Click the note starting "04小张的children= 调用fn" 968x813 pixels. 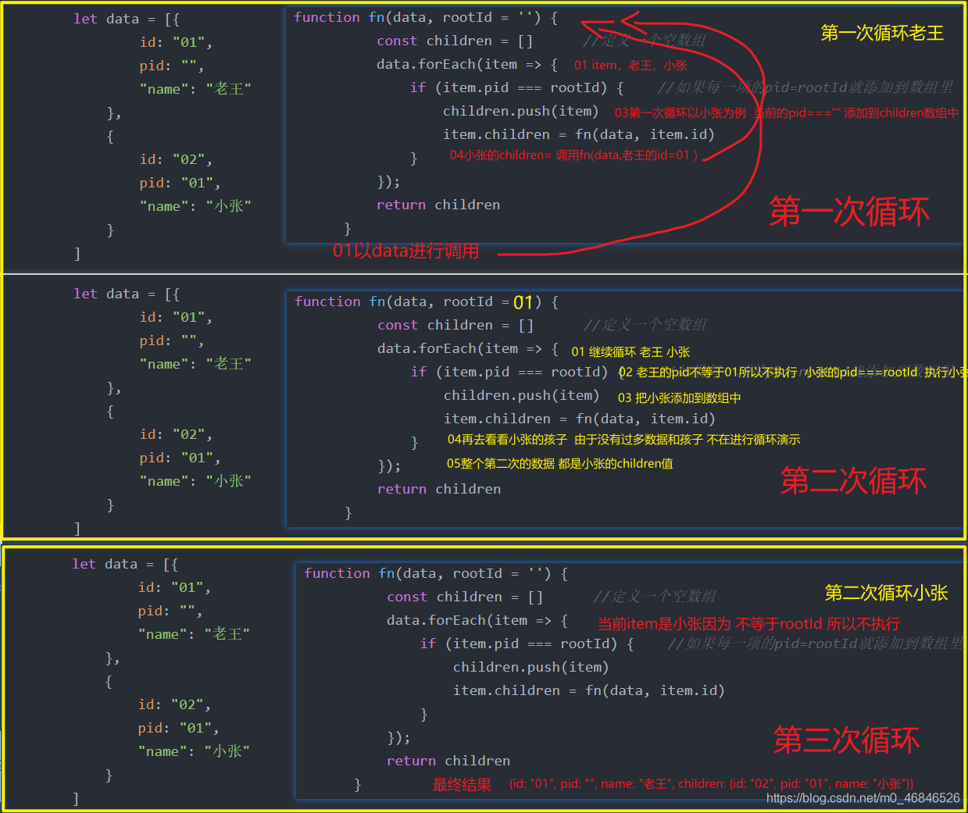click(573, 155)
